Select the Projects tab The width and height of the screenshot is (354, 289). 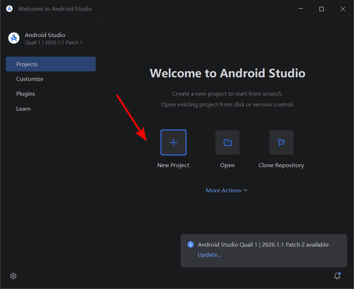[51, 64]
